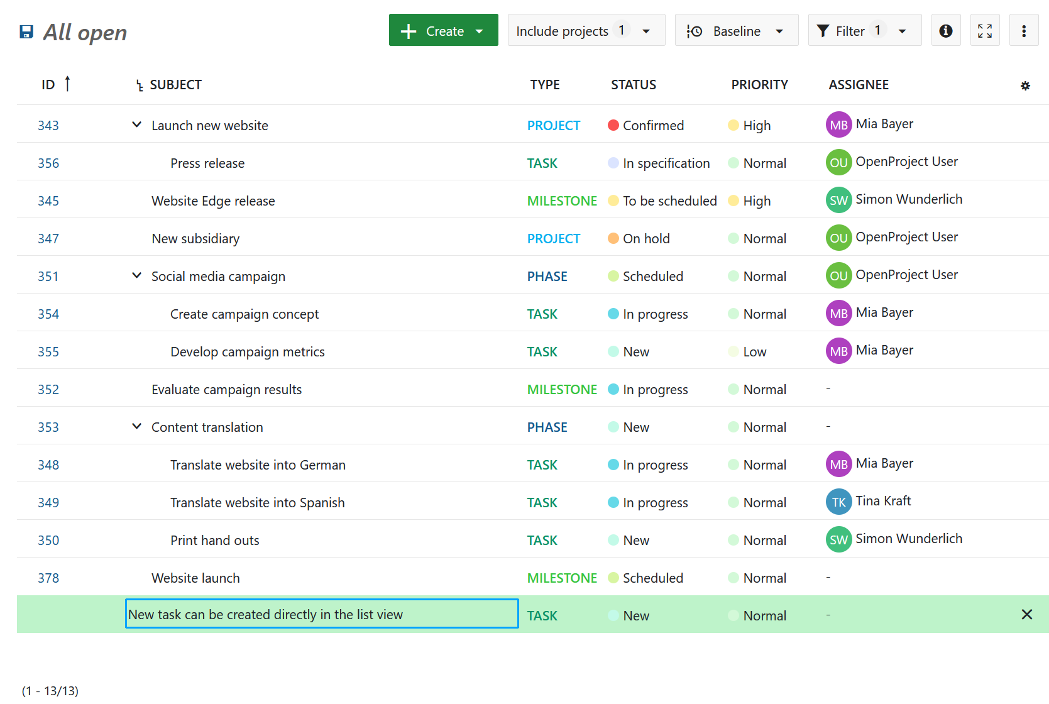
Task: Open work package ID 343
Action: tap(48, 126)
